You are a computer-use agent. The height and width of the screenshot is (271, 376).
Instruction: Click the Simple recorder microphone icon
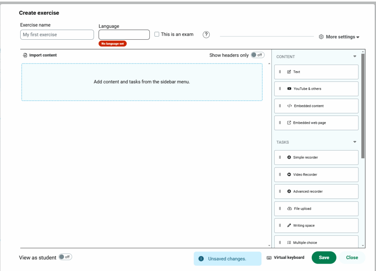(289, 157)
